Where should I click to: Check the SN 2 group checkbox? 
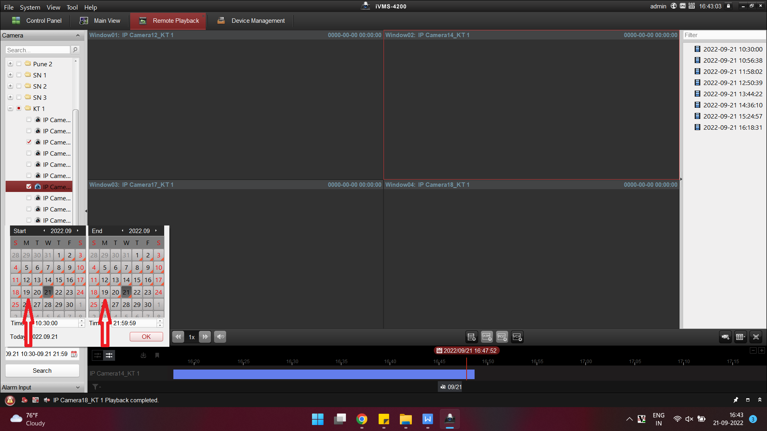(19, 86)
